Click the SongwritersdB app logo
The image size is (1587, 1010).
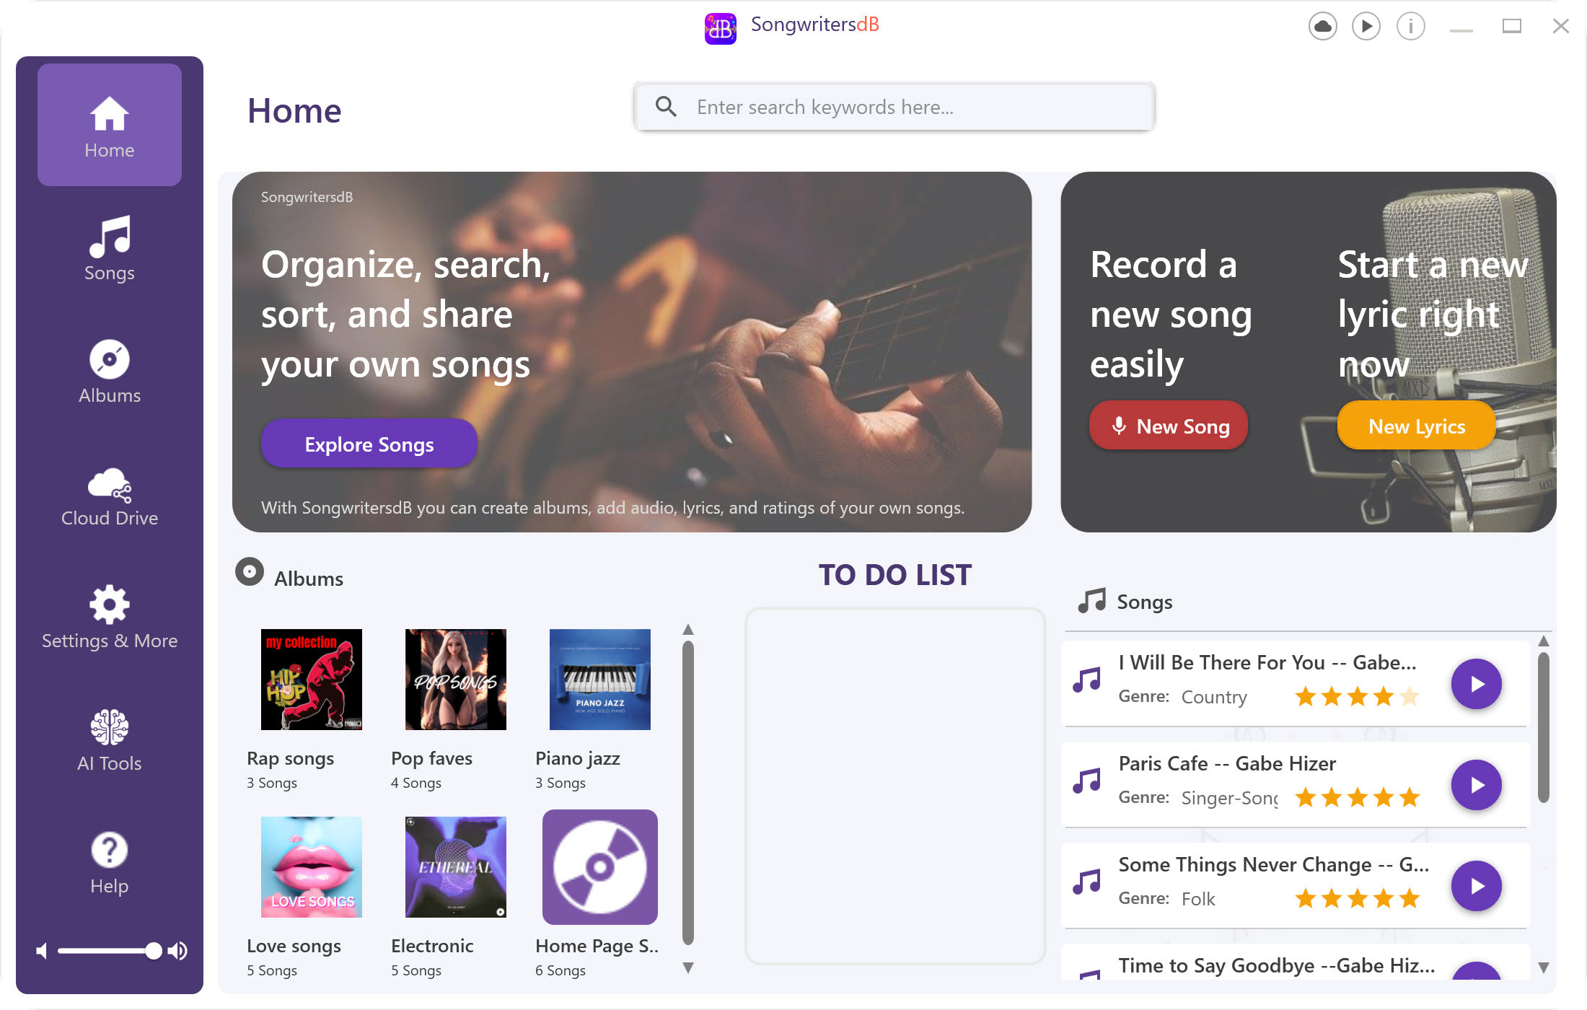click(x=720, y=27)
